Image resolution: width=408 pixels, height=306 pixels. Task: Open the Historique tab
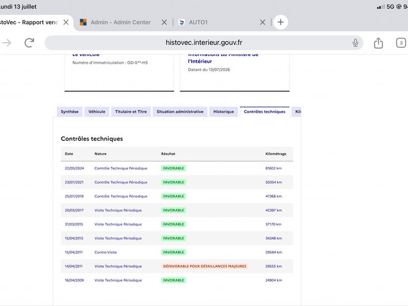[223, 112]
